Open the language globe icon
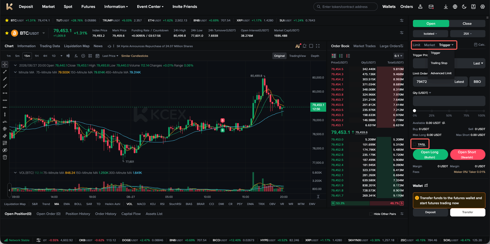Image resolution: width=490 pixels, height=244 pixels. (x=455, y=7)
